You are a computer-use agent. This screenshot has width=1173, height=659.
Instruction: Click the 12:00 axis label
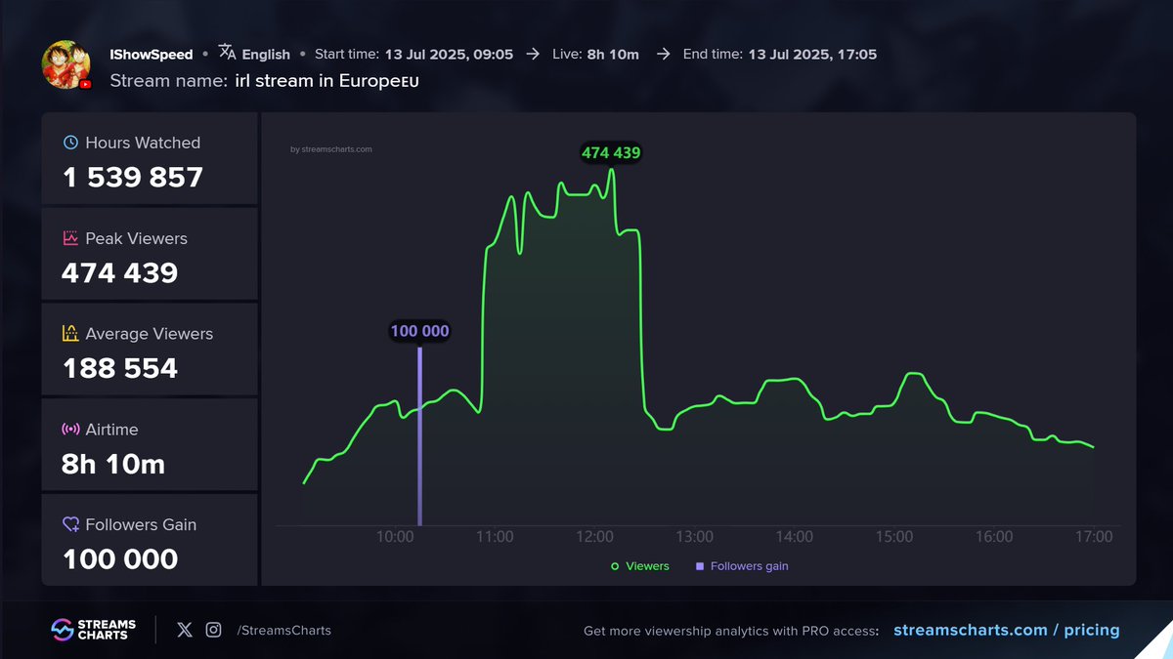[594, 537]
